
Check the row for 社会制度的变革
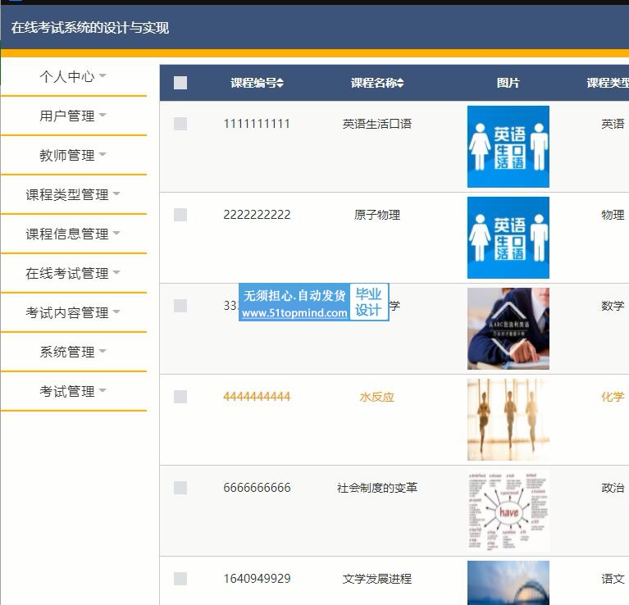(x=180, y=488)
